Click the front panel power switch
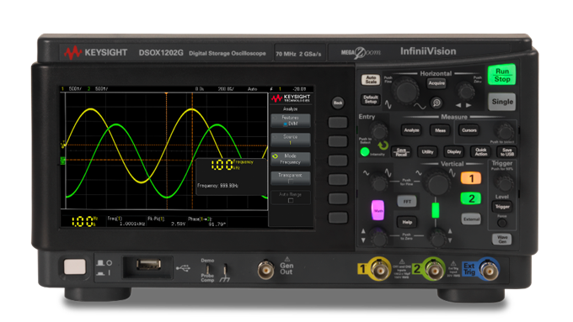The height and width of the screenshot is (322, 573). [75, 267]
